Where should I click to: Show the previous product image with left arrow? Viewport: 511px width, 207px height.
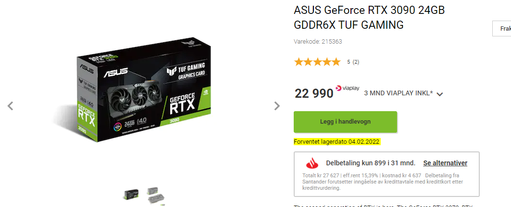pyautogui.click(x=11, y=106)
